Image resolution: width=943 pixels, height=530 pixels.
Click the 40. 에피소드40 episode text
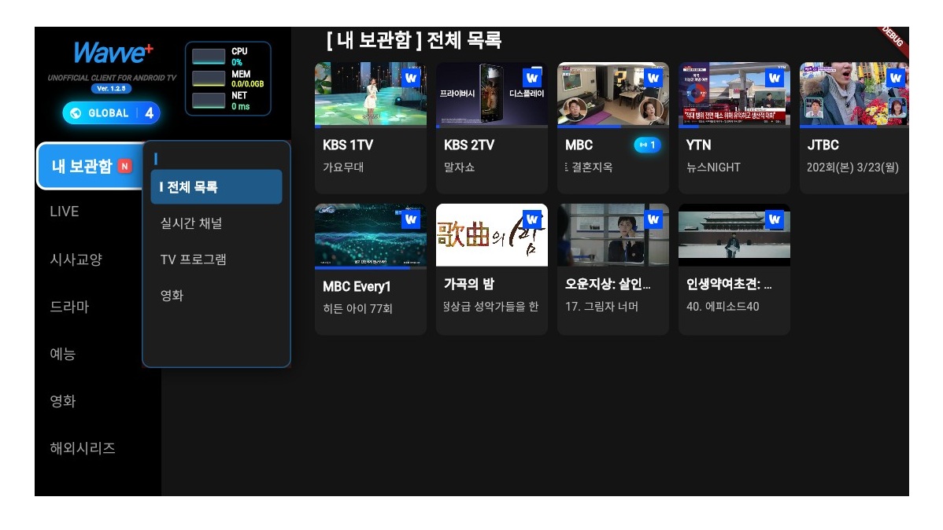(723, 307)
